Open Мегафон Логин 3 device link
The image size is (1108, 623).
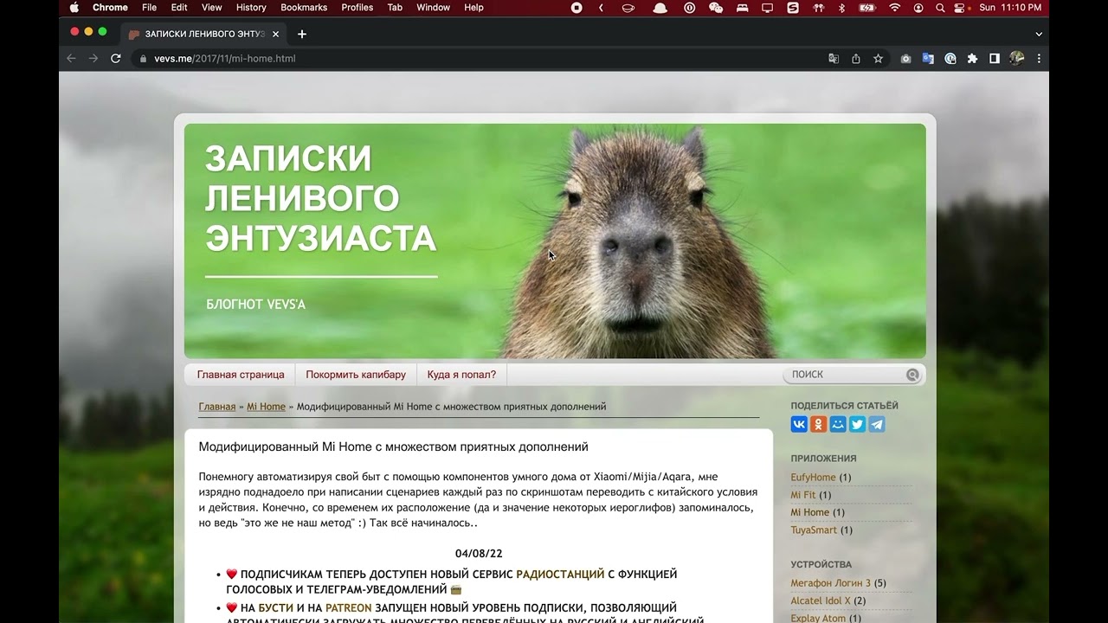tap(831, 583)
